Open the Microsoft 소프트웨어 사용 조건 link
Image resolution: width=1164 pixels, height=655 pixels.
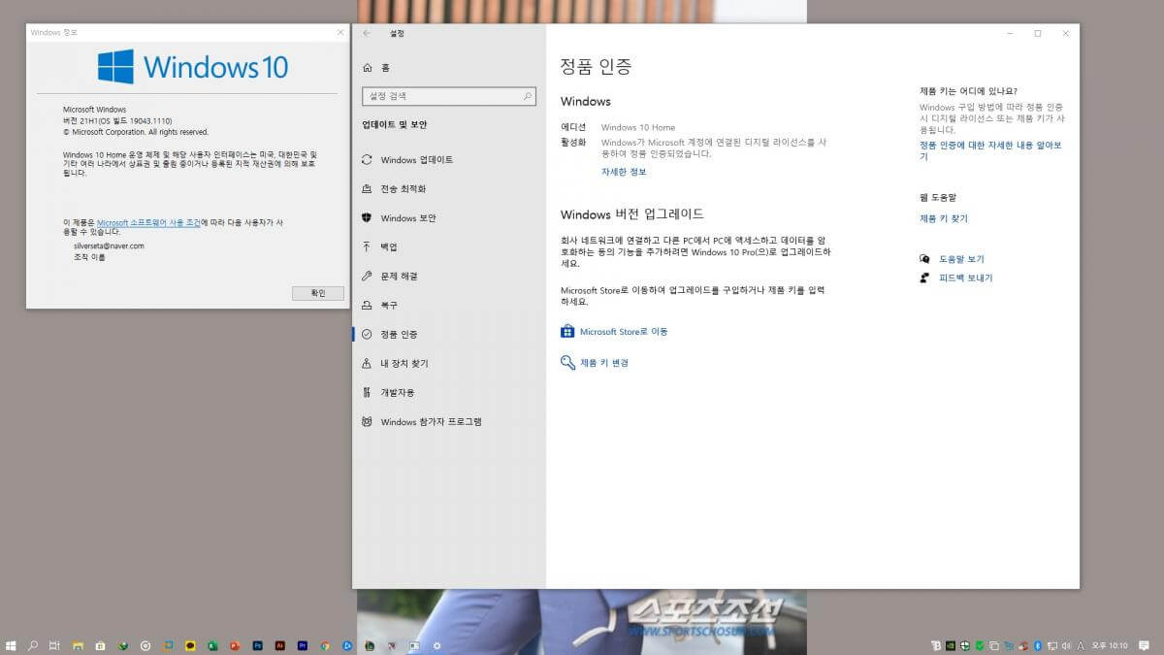pyautogui.click(x=148, y=222)
